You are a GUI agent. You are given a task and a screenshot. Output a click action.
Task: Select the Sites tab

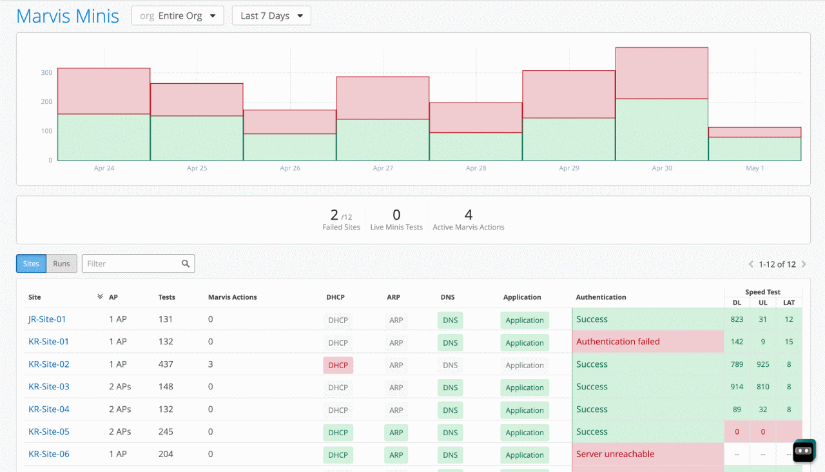click(x=31, y=263)
